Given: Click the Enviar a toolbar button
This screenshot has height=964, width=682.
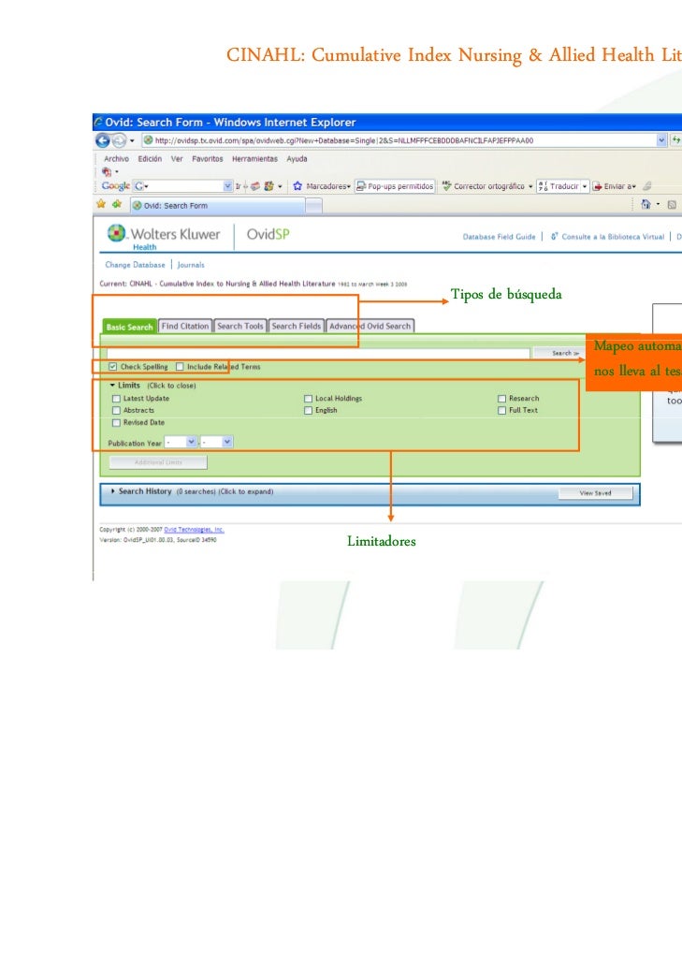Looking at the screenshot, I should [614, 185].
